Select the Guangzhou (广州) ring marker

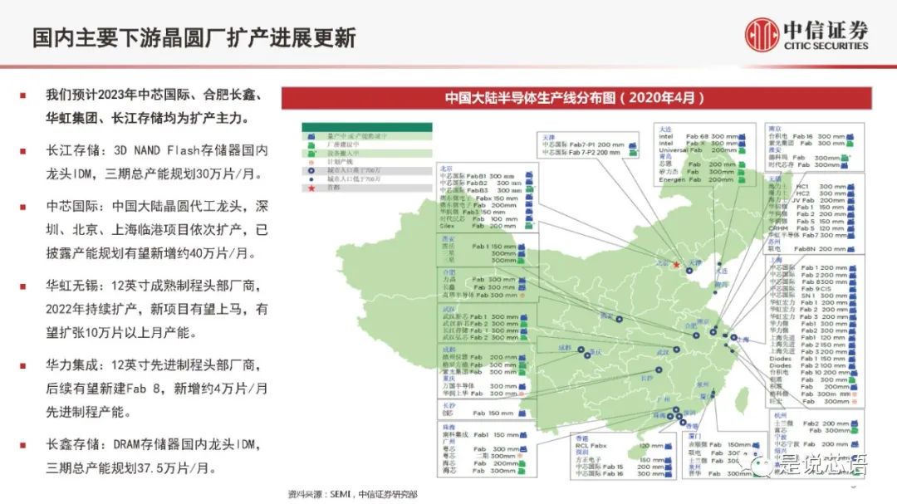pyautogui.click(x=675, y=409)
